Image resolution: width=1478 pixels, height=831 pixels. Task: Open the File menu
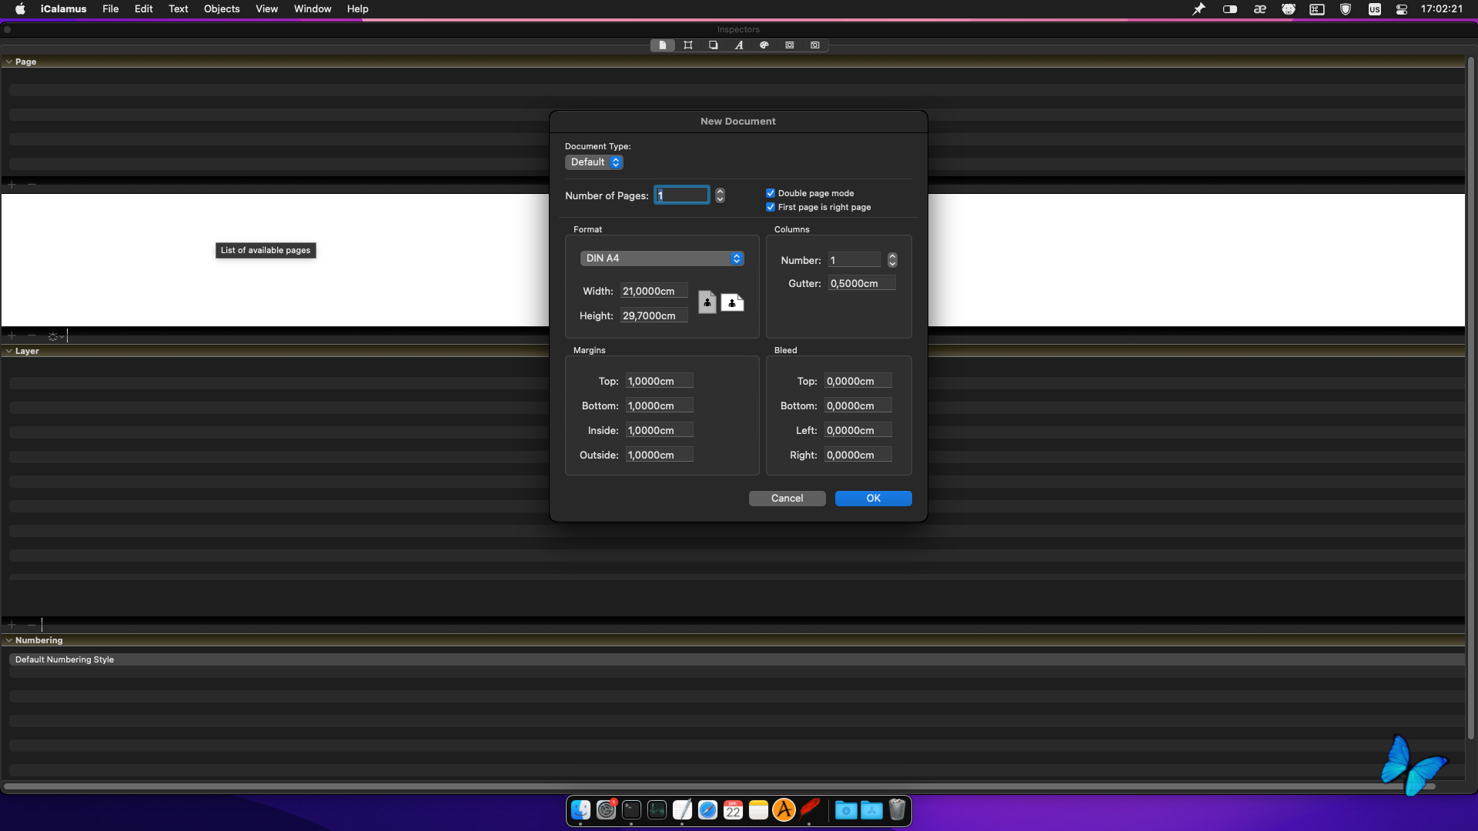111,9
